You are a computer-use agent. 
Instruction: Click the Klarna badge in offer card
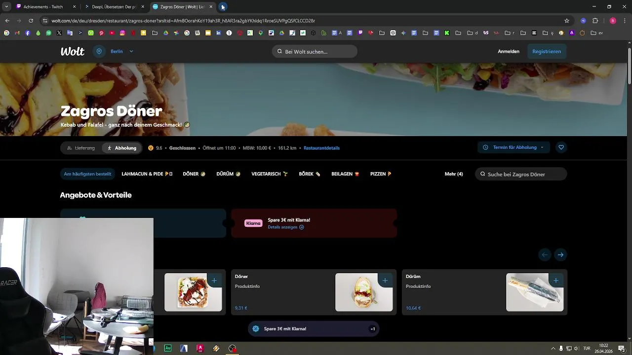253,223
